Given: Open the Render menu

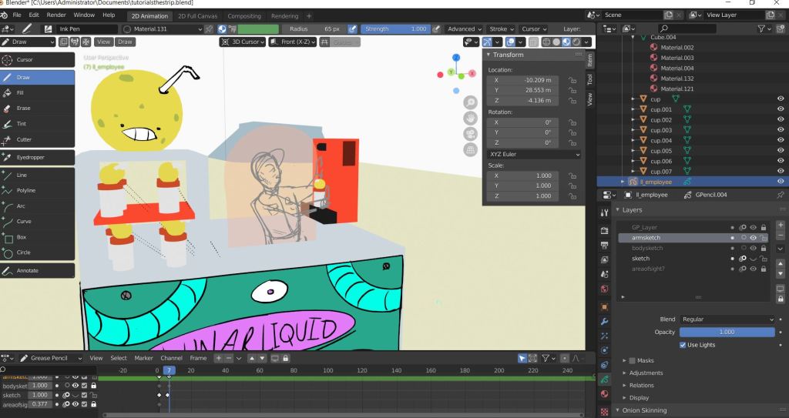Looking at the screenshot, I should pyautogui.click(x=56, y=15).
